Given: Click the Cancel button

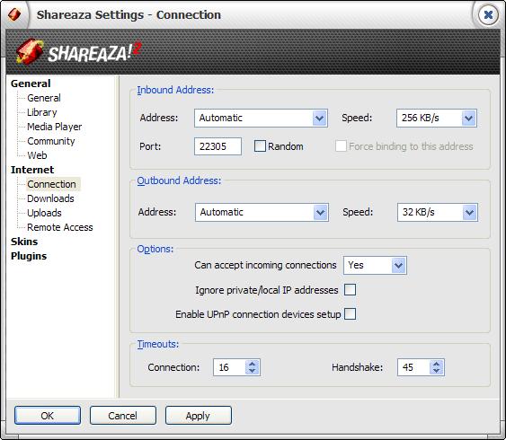Looking at the screenshot, I should coord(122,416).
